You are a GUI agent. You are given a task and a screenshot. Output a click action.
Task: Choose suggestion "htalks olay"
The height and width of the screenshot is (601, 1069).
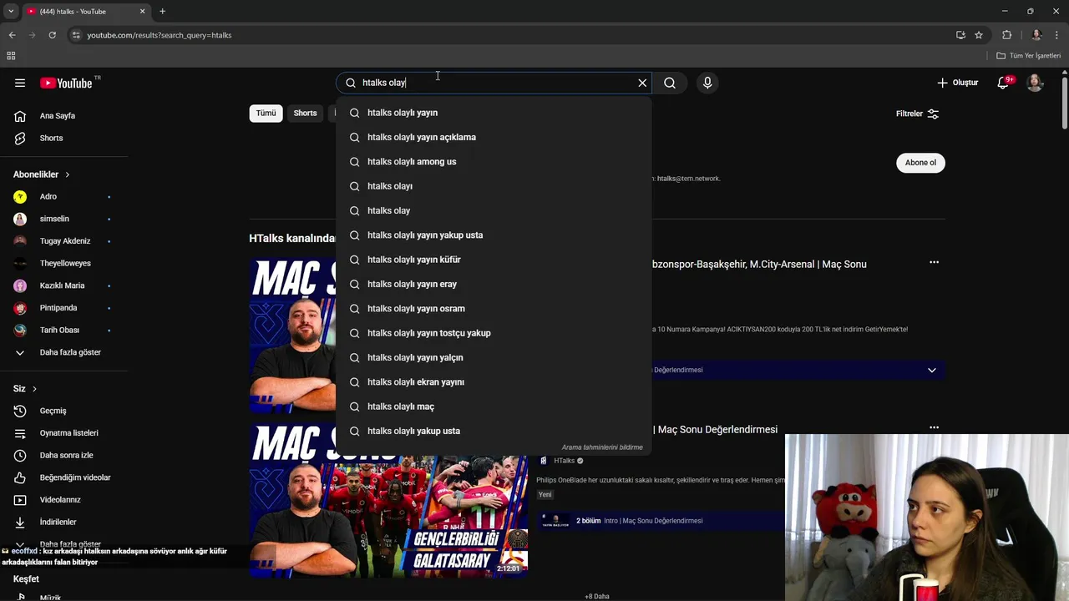[494, 210]
